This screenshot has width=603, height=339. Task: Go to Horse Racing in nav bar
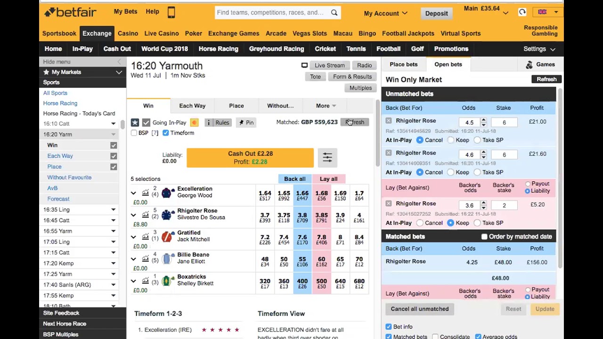[218, 49]
